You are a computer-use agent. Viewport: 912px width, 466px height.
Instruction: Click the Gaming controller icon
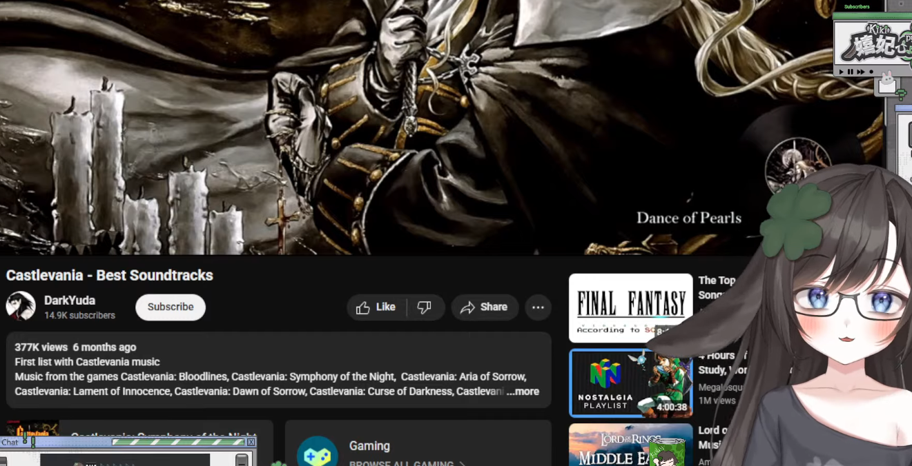(x=318, y=455)
